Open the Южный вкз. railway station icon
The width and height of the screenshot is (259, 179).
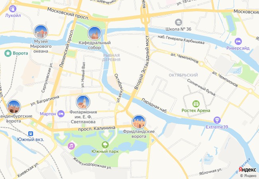click(x=31, y=134)
